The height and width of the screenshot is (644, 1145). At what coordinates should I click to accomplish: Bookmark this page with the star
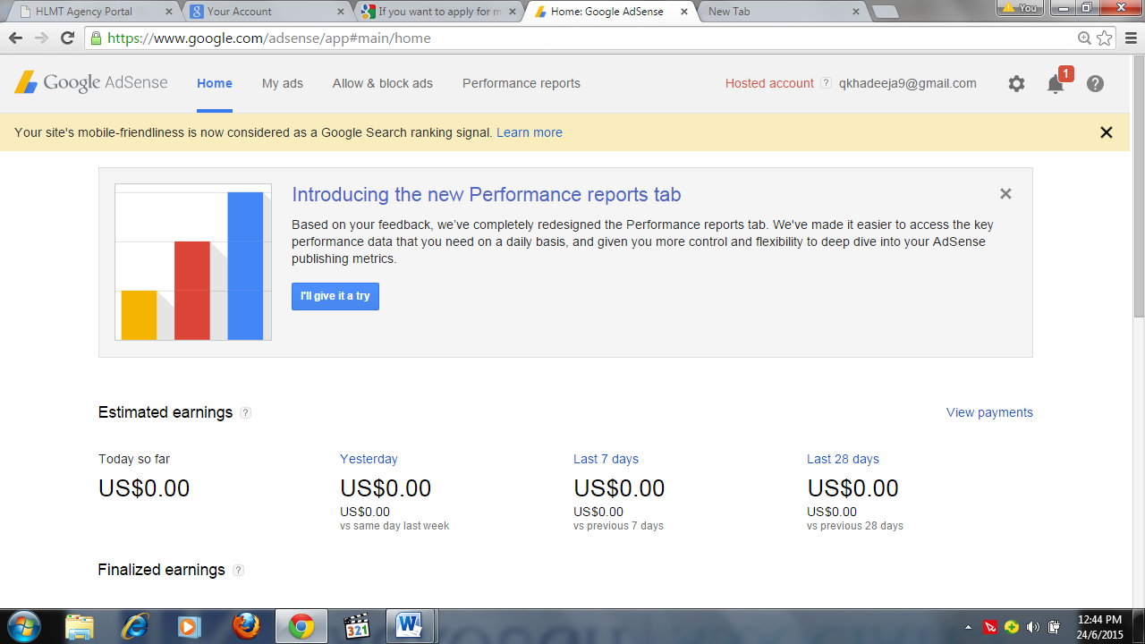tap(1105, 38)
